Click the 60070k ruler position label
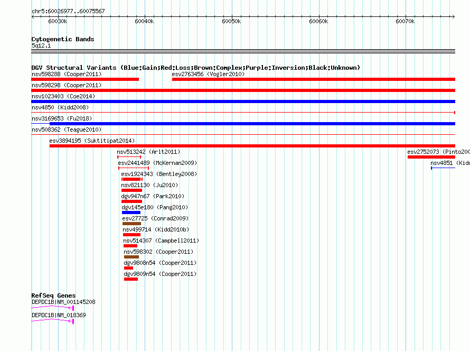 click(405, 21)
